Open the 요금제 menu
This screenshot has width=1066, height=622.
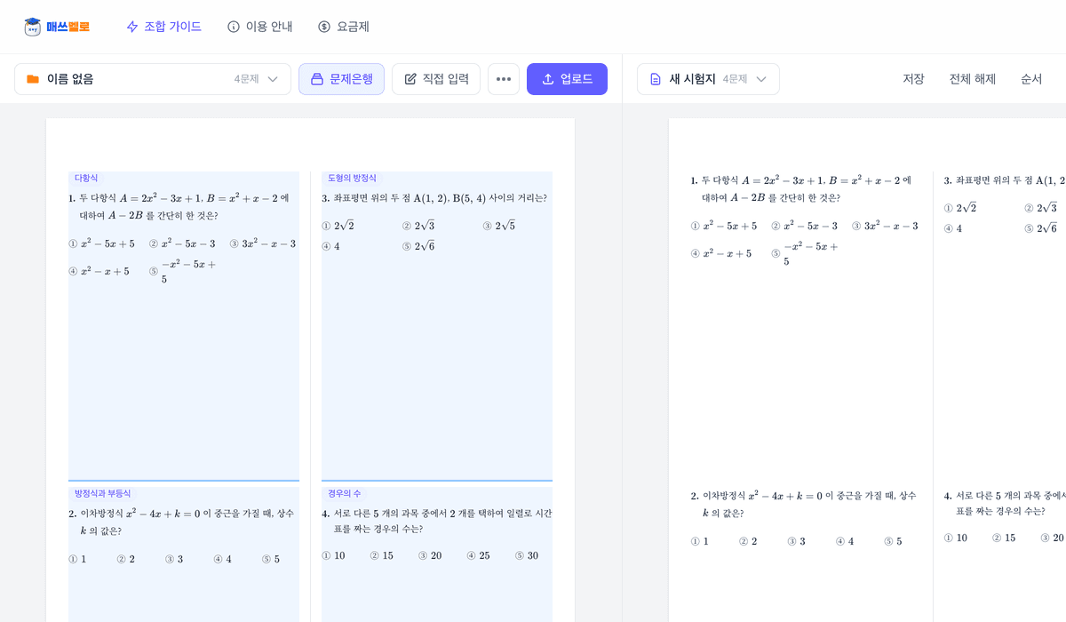(x=343, y=27)
